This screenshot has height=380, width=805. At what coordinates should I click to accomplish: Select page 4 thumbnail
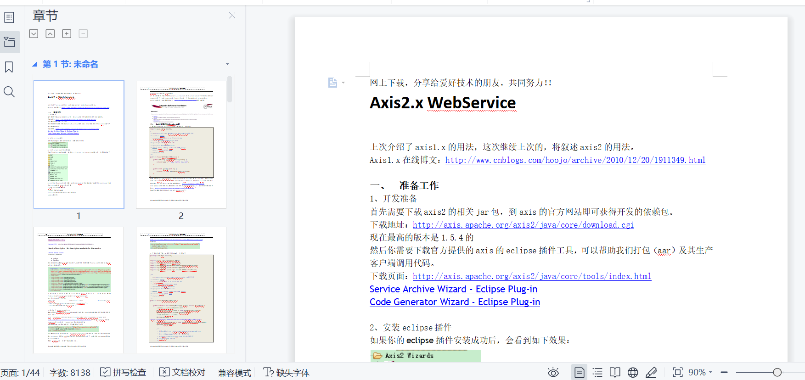[x=181, y=290]
